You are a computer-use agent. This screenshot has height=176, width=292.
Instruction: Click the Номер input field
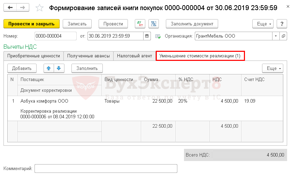55,36
